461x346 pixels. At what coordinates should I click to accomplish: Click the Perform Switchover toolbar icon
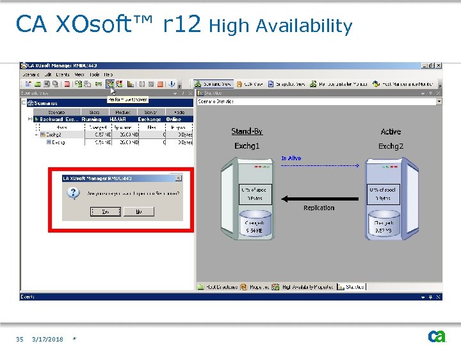coord(110,84)
